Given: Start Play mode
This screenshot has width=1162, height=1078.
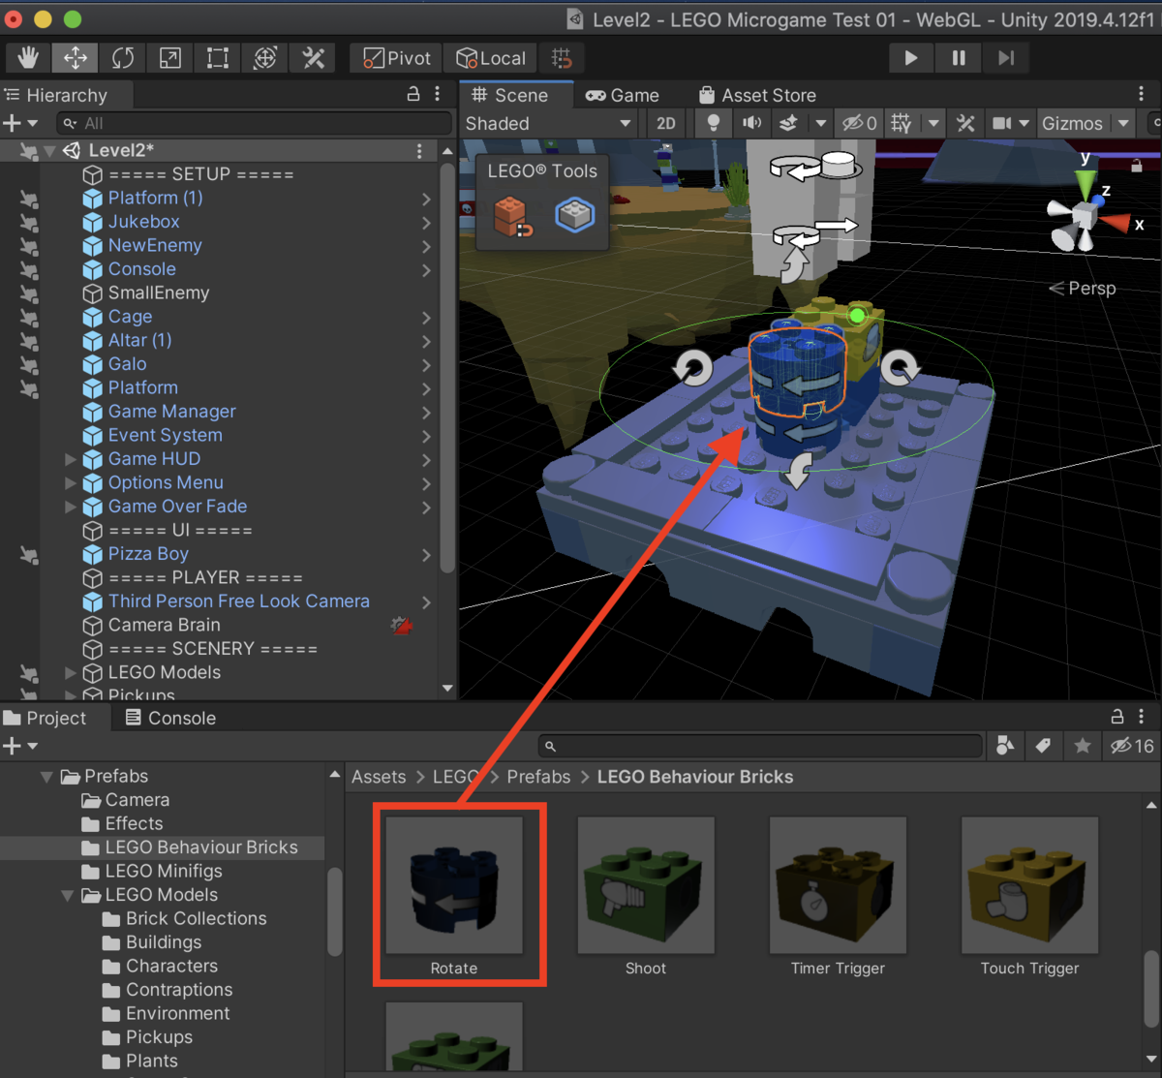Looking at the screenshot, I should (x=911, y=58).
